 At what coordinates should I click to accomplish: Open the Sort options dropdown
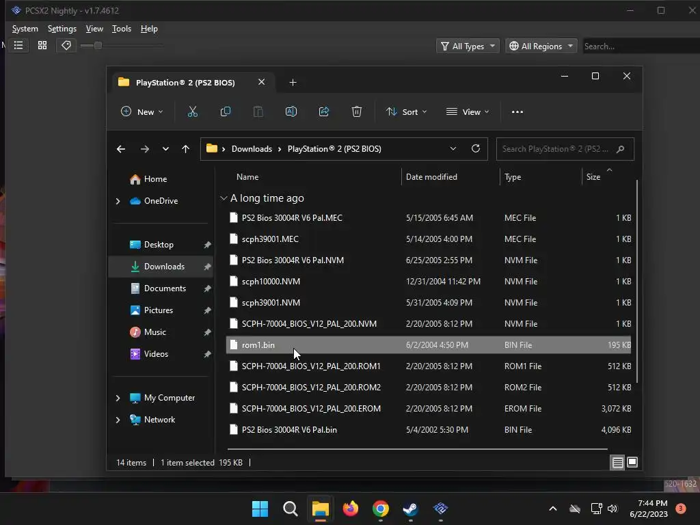coord(406,111)
